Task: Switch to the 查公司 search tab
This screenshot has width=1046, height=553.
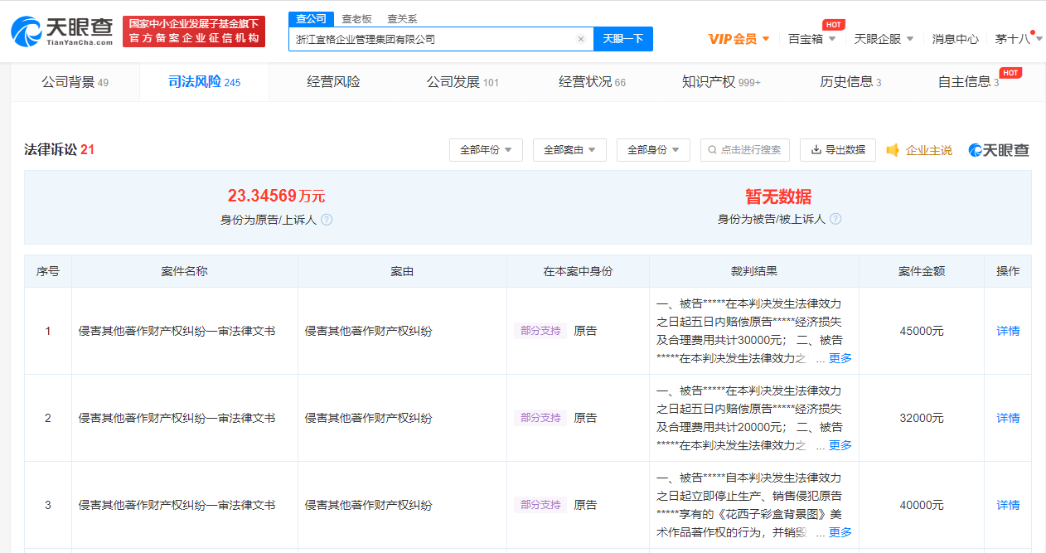Action: [x=312, y=19]
